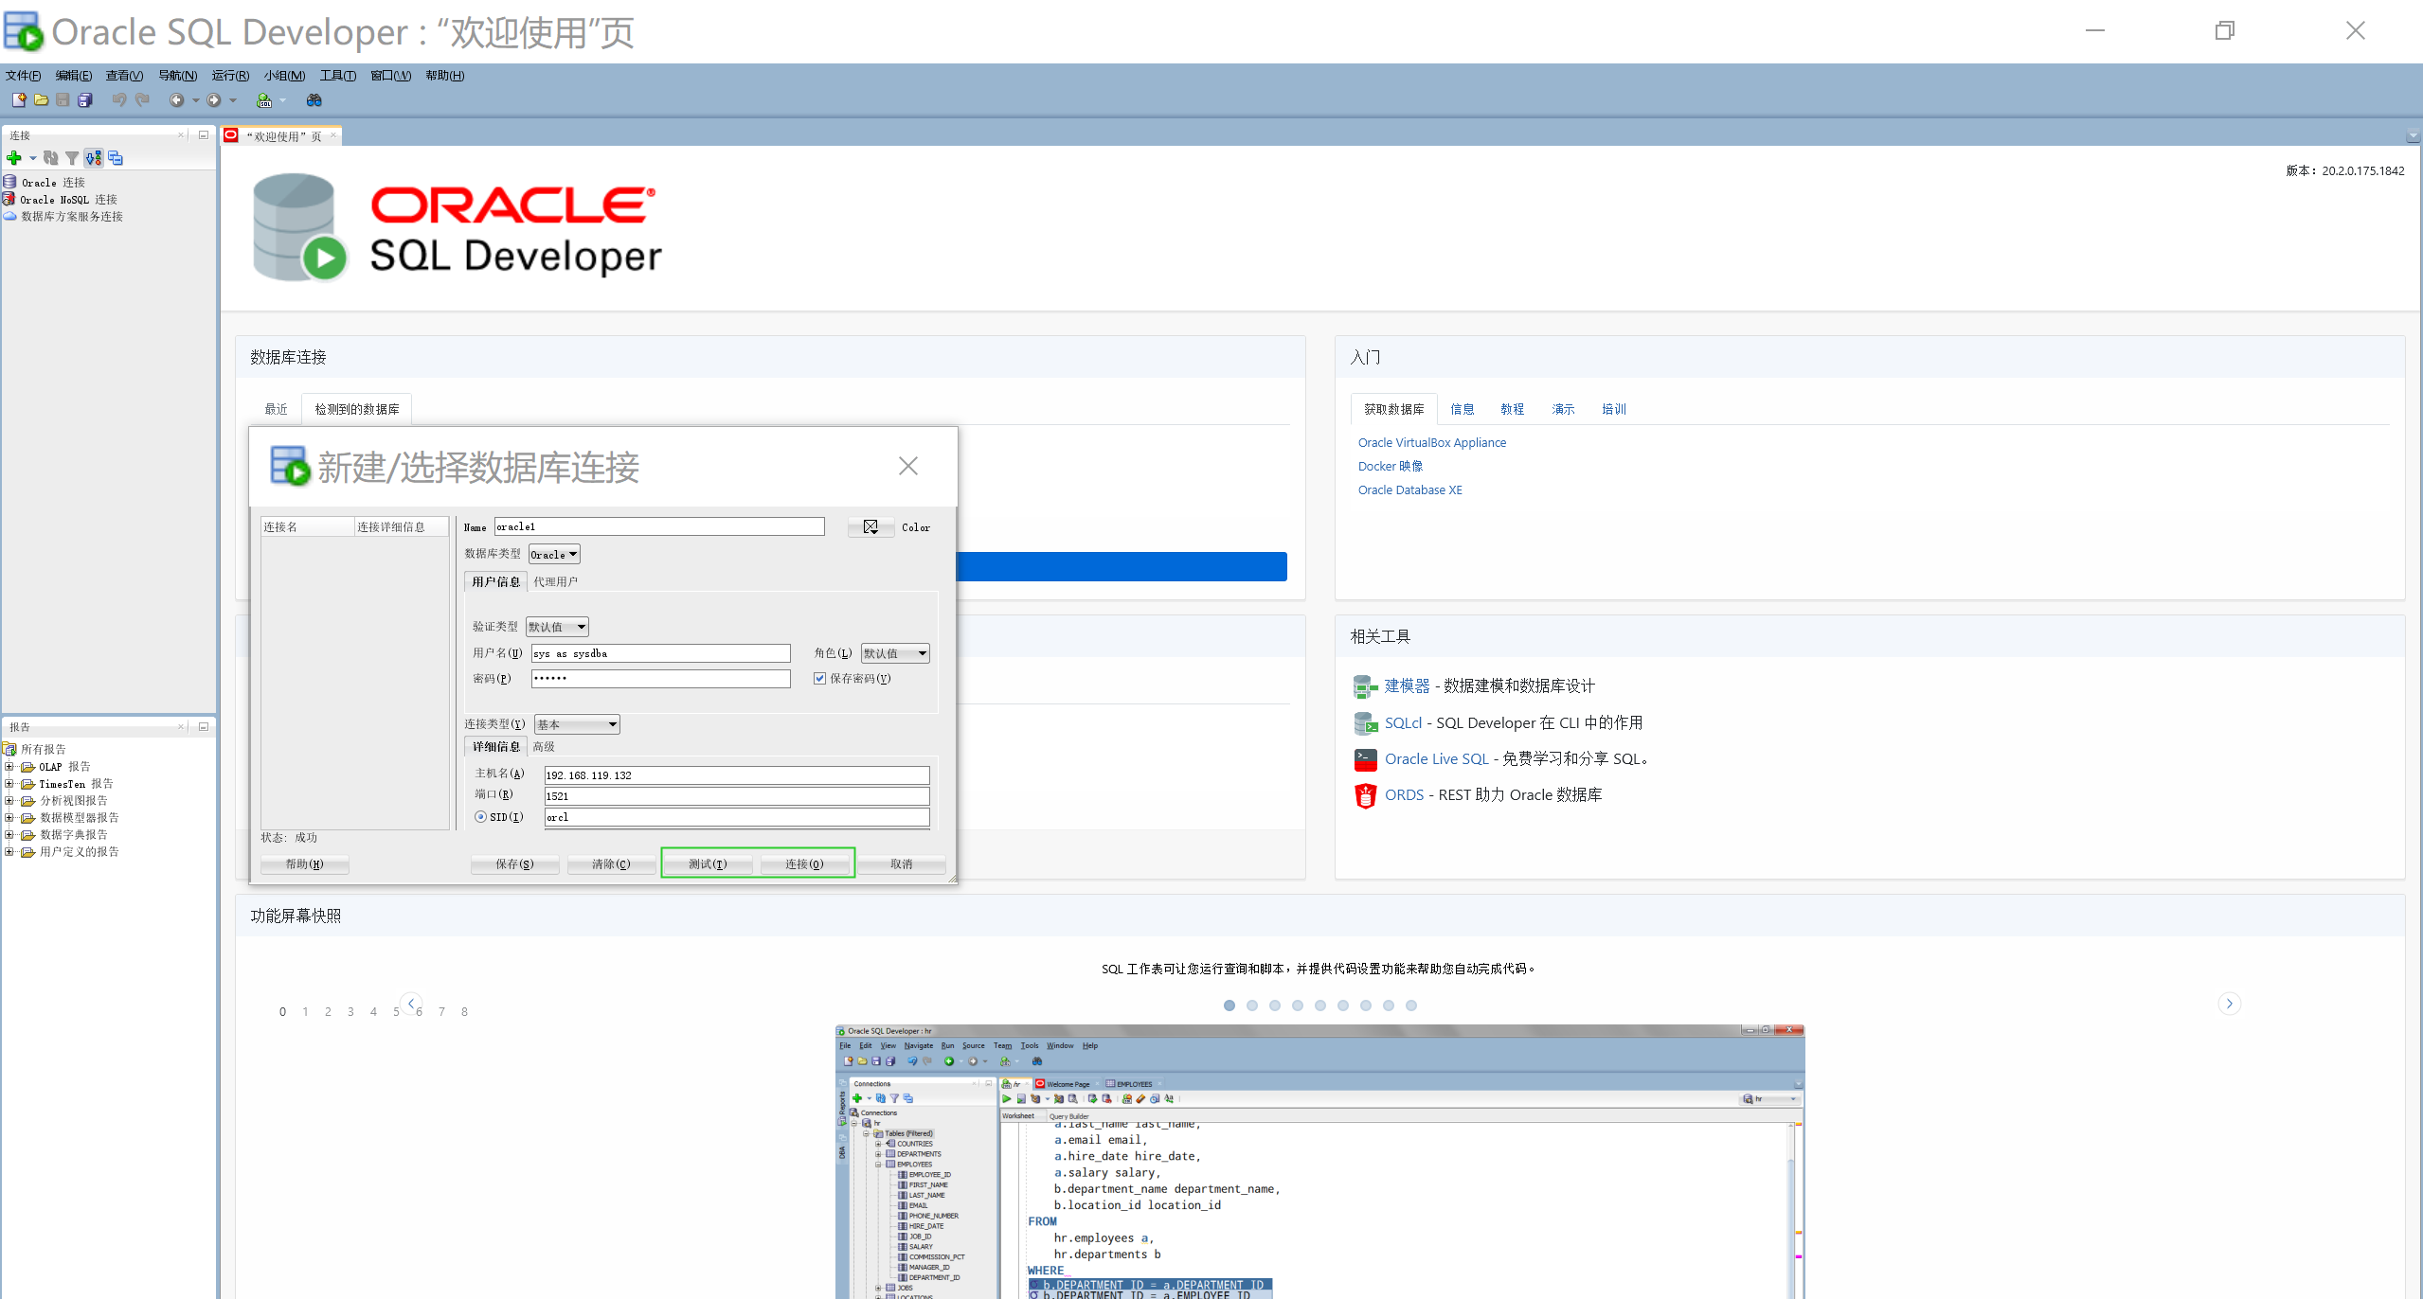Switch to the 教程 tab under 入门
The height and width of the screenshot is (1299, 2423).
click(1513, 409)
